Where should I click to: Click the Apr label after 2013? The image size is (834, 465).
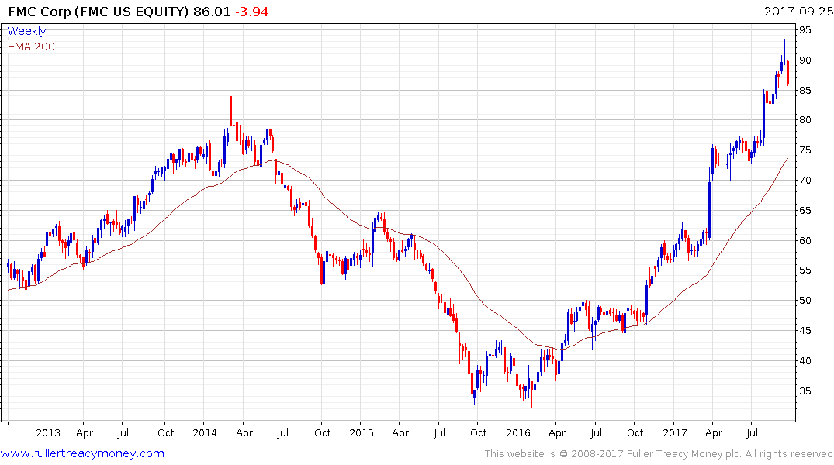[85, 433]
